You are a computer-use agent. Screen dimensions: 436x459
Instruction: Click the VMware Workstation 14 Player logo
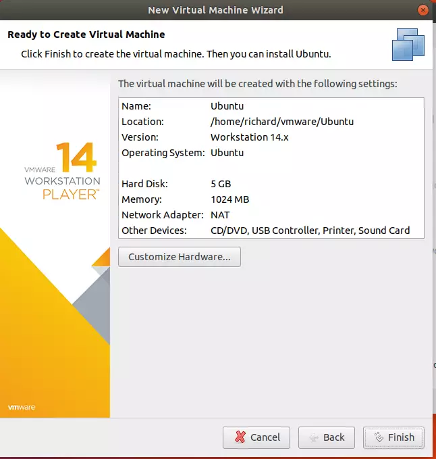point(62,171)
